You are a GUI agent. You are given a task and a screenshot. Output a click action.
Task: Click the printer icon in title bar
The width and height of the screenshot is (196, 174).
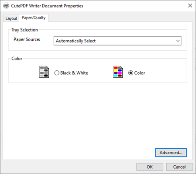(x=6, y=6)
